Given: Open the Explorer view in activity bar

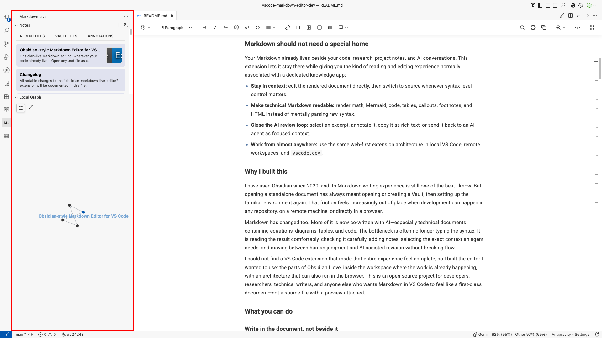Looking at the screenshot, I should pyautogui.click(x=7, y=18).
